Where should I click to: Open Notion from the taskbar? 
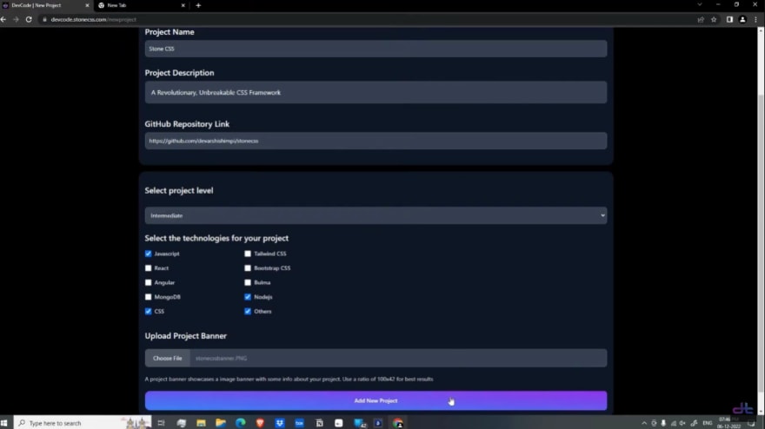pos(319,423)
